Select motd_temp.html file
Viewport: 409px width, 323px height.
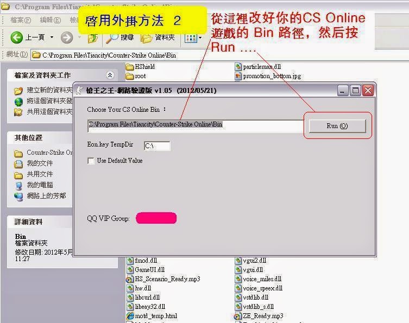point(152,316)
